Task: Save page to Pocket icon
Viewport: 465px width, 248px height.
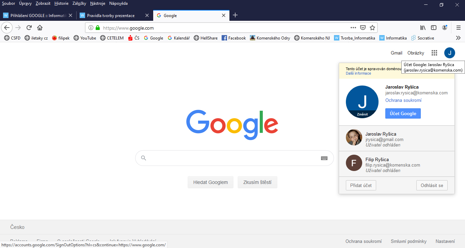Action: 363,28
